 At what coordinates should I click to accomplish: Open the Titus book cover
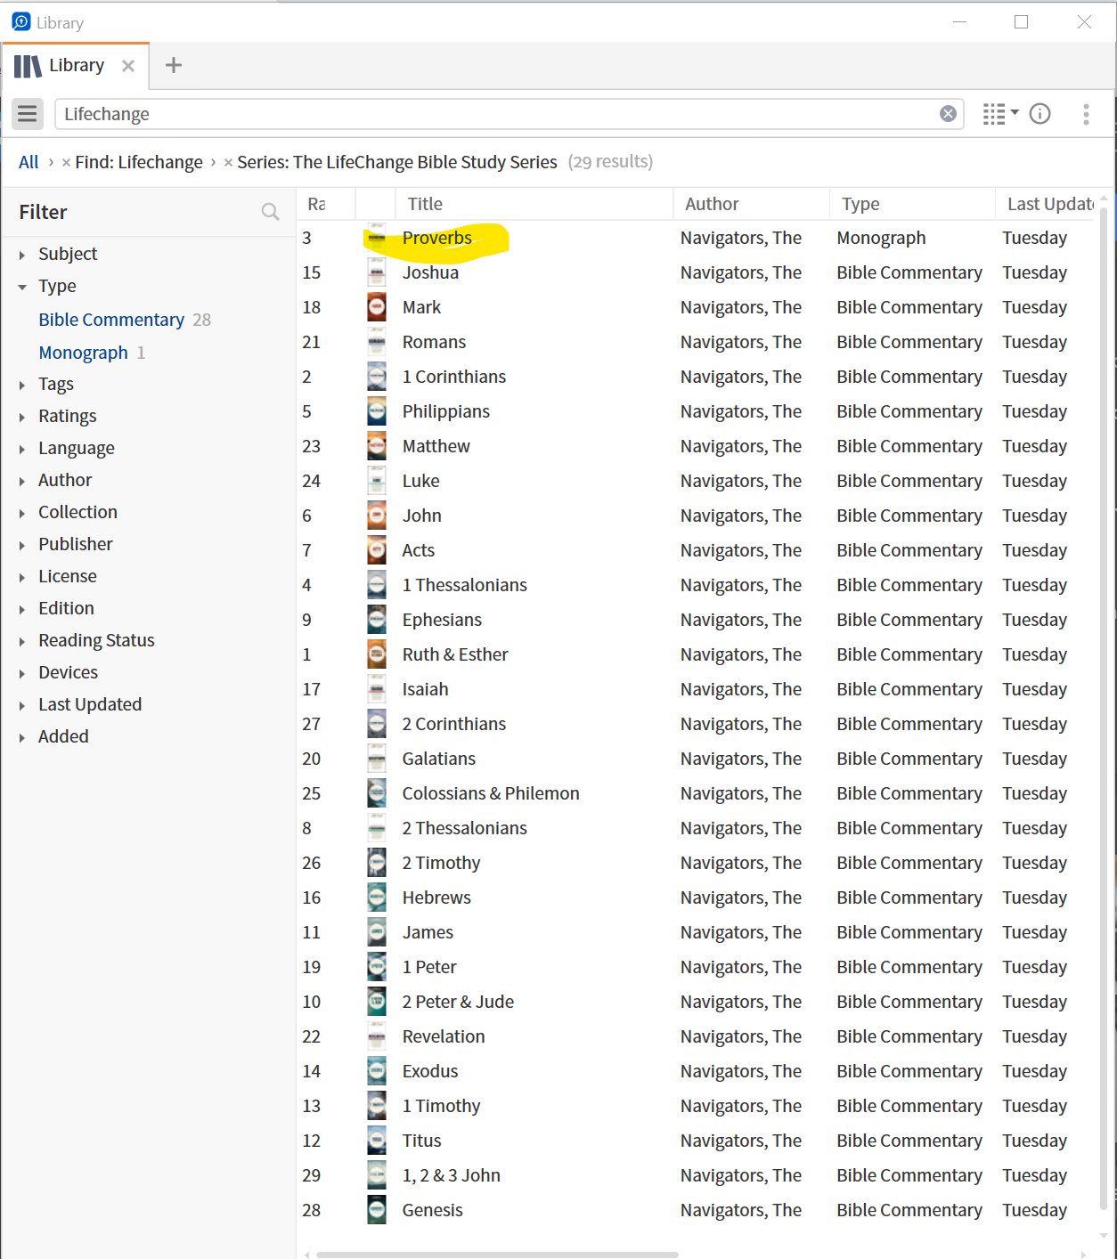point(377,1141)
